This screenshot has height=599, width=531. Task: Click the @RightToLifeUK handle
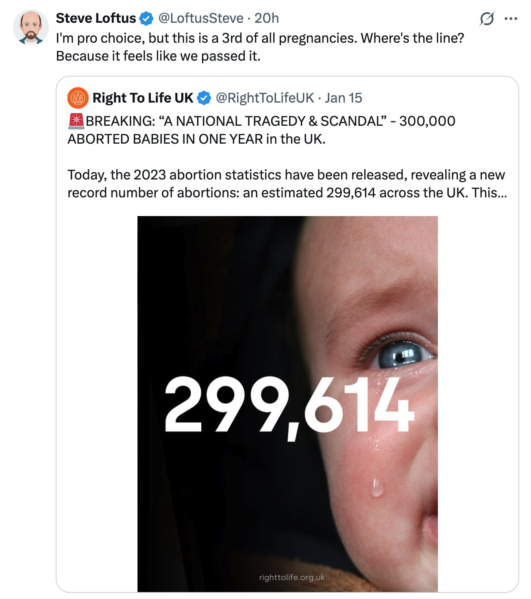pos(265,98)
